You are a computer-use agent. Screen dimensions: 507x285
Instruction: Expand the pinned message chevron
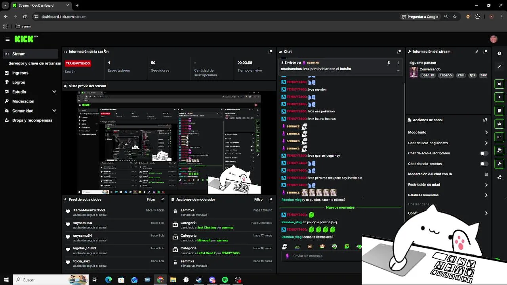(398, 70)
